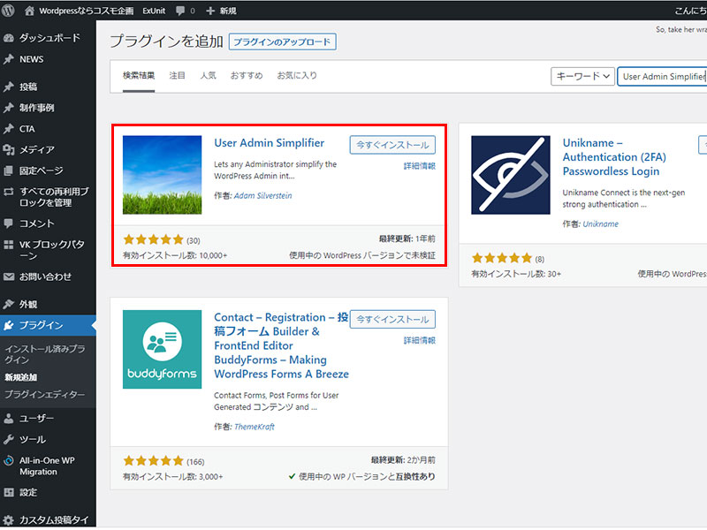Click the plugin search input field

point(663,77)
